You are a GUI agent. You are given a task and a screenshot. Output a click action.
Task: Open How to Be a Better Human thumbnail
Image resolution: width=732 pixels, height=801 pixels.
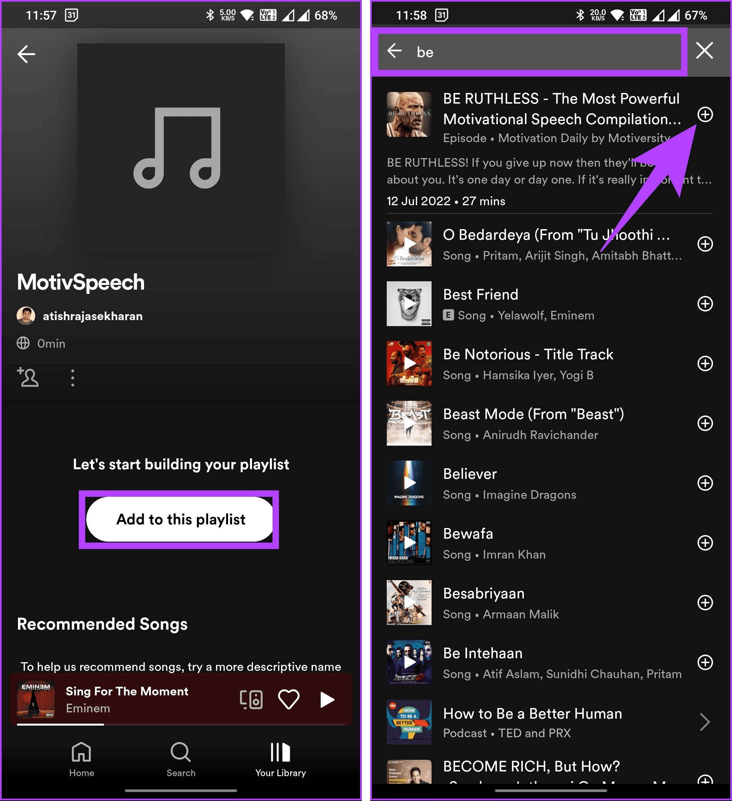[409, 722]
